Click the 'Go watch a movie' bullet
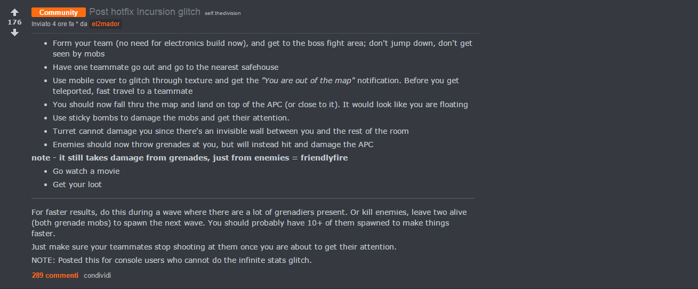The width and height of the screenshot is (698, 289). coord(86,171)
